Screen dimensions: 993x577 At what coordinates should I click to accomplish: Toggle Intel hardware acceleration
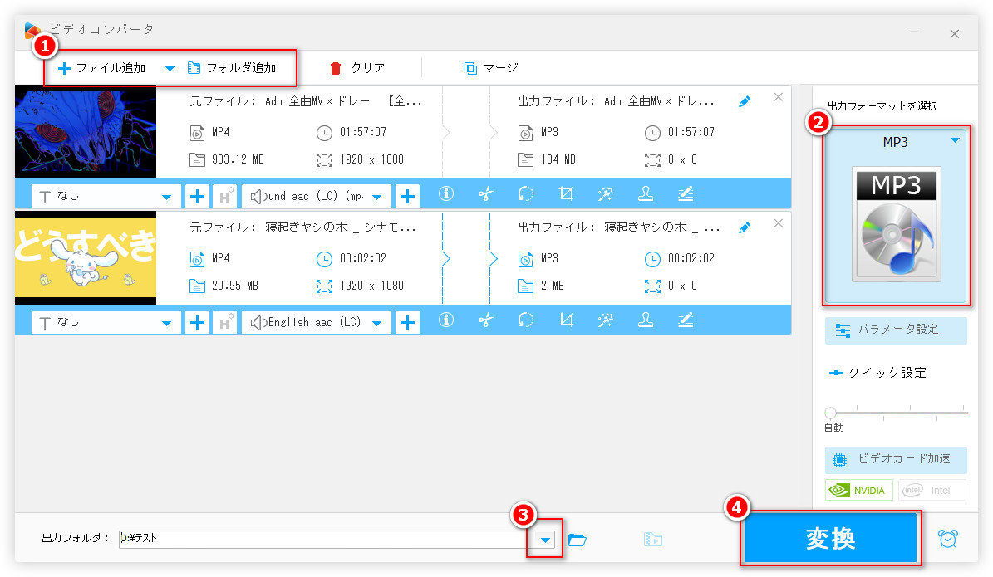tap(932, 490)
